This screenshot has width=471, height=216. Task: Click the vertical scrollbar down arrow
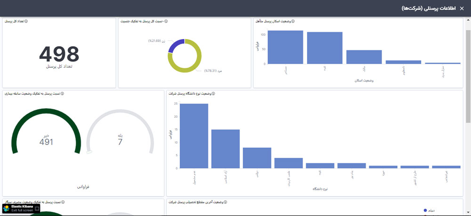tap(468, 213)
